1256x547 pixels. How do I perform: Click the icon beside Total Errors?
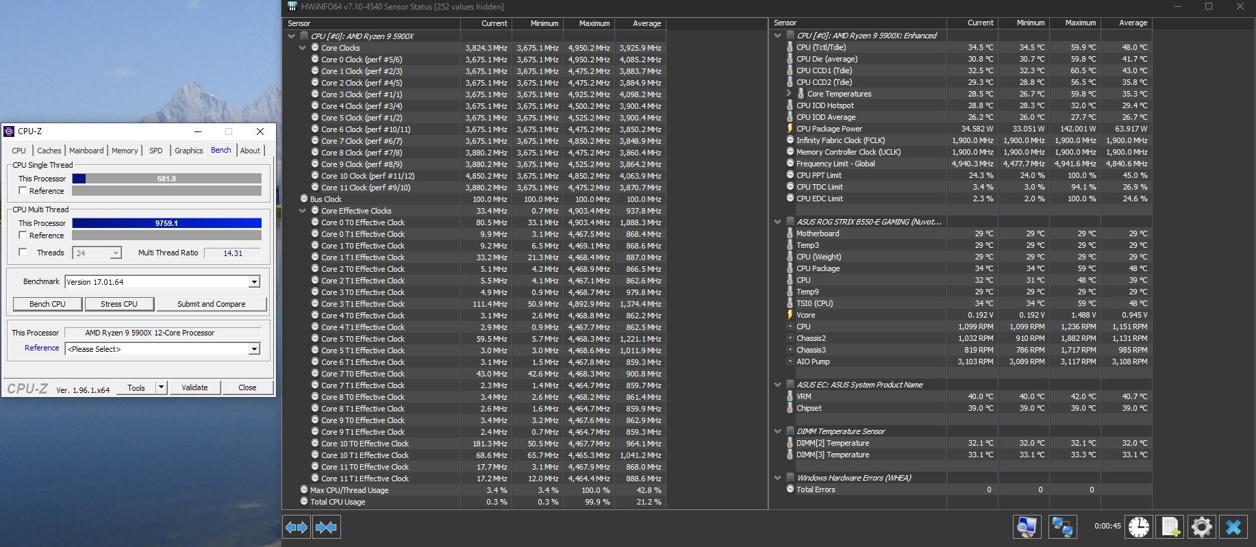(790, 489)
